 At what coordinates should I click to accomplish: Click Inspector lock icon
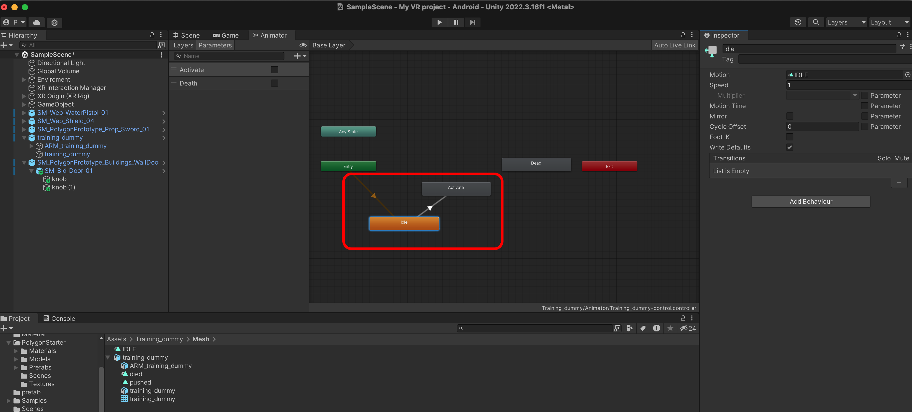point(899,35)
